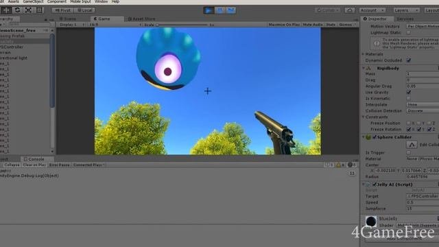The image size is (439, 247).
Task: Toggle the Use Gravity checkbox
Action: pos(409,92)
